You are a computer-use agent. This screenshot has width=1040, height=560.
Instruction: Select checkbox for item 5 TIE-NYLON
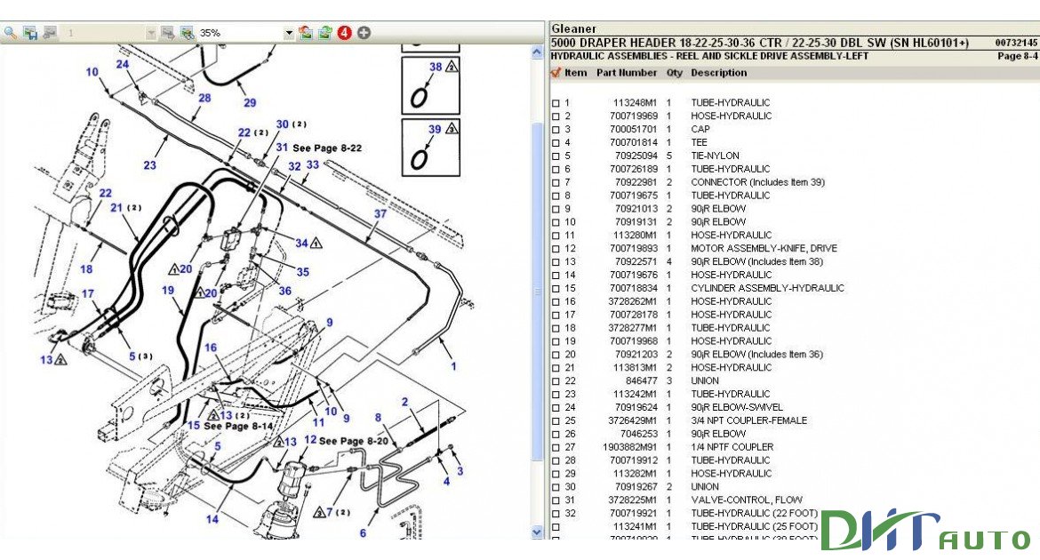pos(556,156)
